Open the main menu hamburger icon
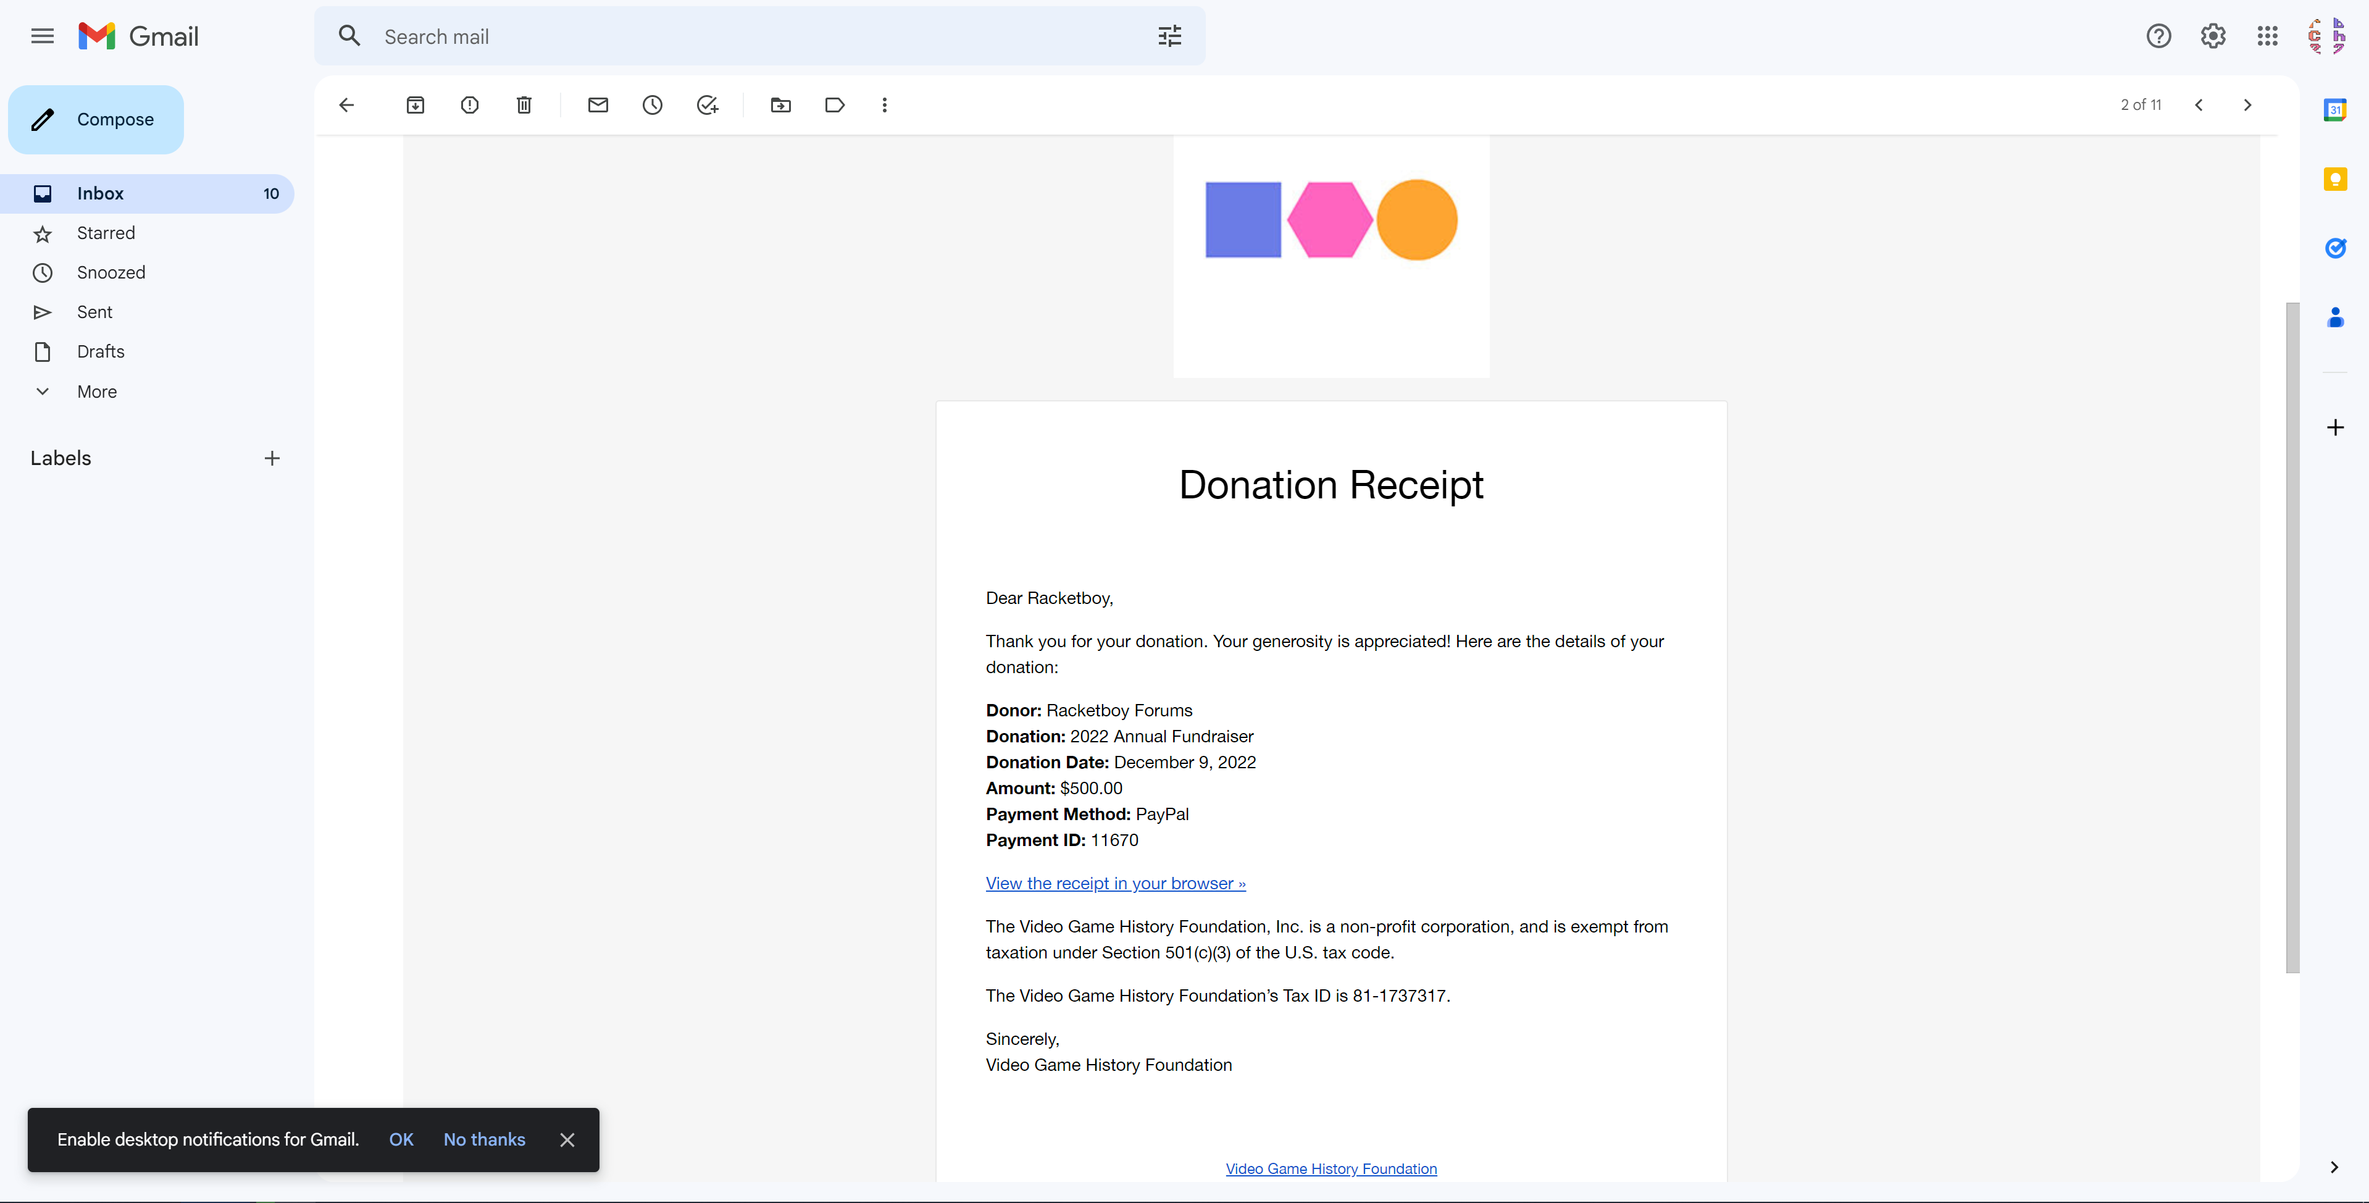The height and width of the screenshot is (1203, 2369). 43,37
